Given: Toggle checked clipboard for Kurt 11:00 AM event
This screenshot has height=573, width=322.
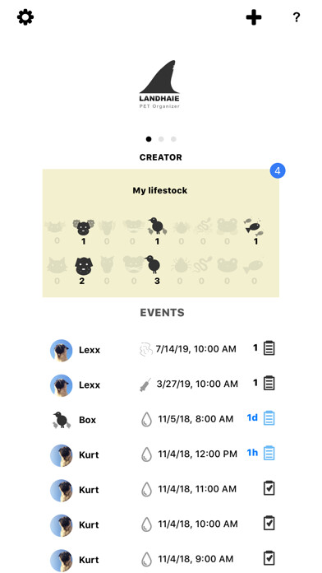Looking at the screenshot, I should (x=269, y=488).
